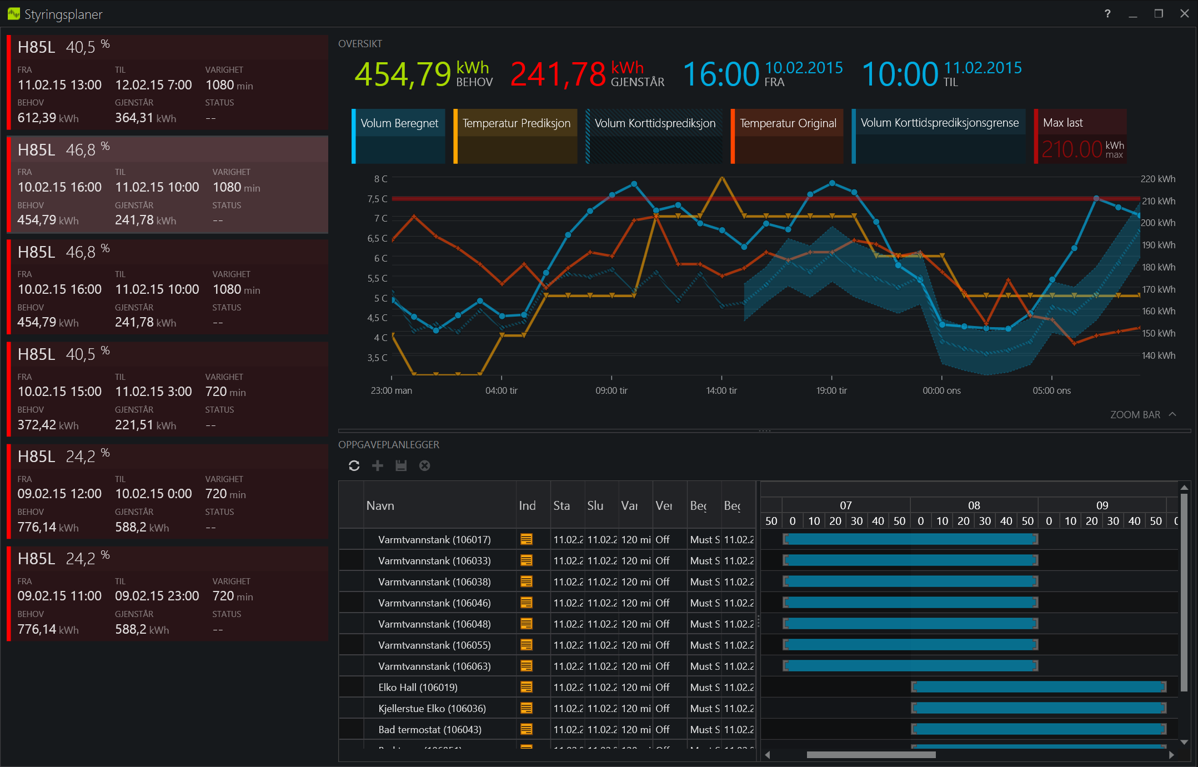1198x767 pixels.
Task: Click Gantt bar for Bad termostat (106043)
Action: (x=1039, y=729)
